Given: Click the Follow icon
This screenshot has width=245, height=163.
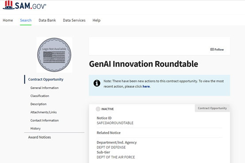Looking at the screenshot, I should pyautogui.click(x=212, y=50).
